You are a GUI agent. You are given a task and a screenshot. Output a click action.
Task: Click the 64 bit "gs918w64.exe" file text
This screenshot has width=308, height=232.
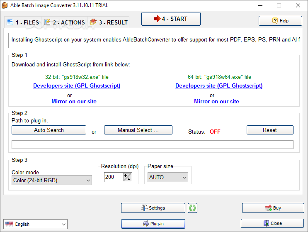tap(219, 77)
